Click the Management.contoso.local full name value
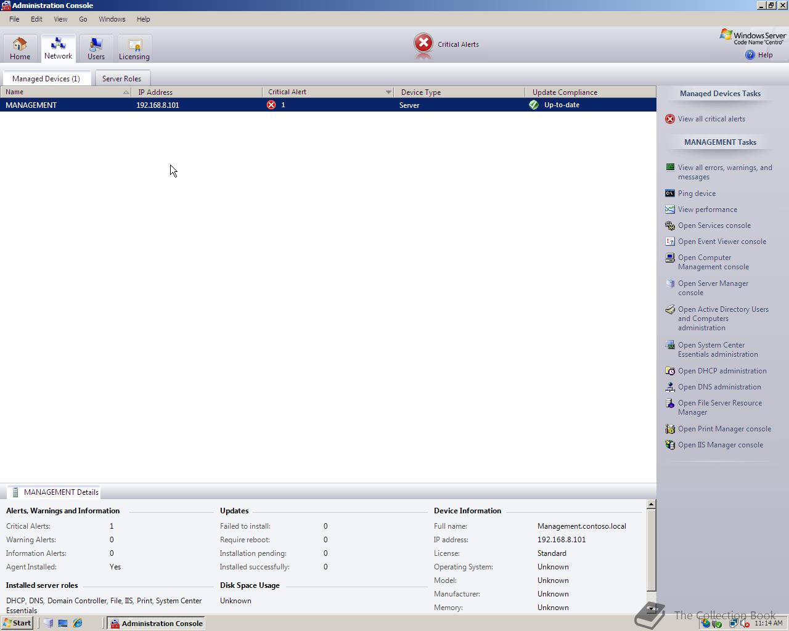The height and width of the screenshot is (631, 789). click(582, 526)
